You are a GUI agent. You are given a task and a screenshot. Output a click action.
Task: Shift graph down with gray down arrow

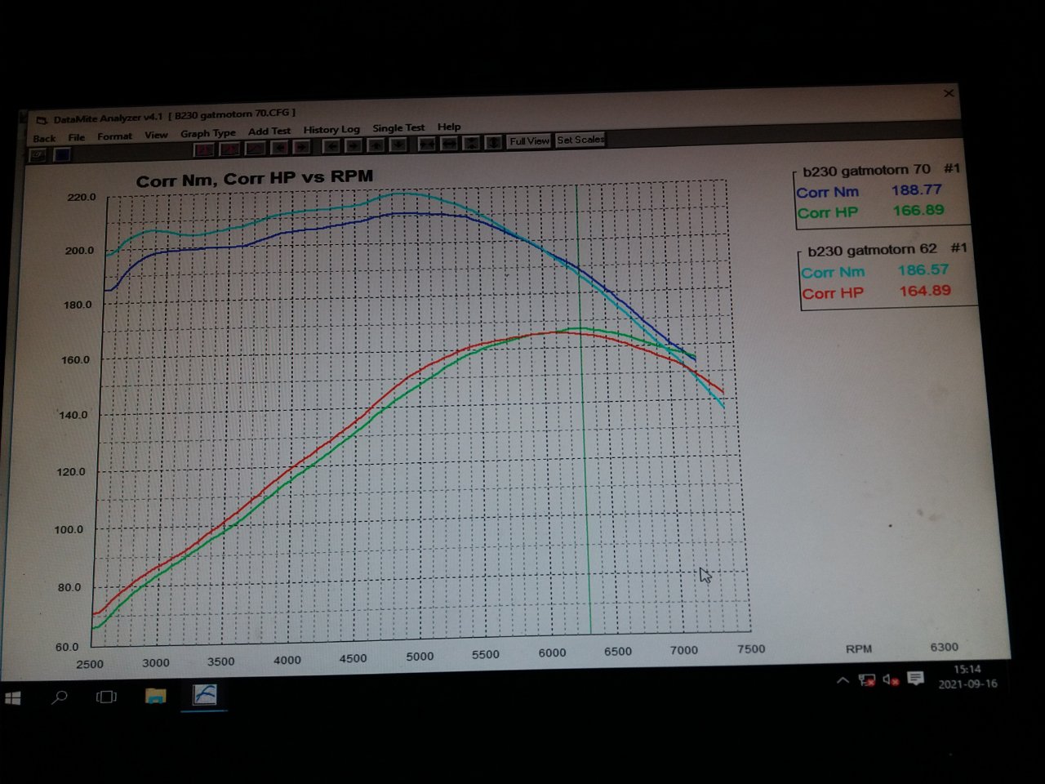398,145
